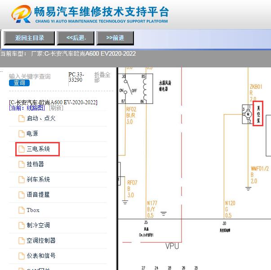Click the [C-长安汽车-欧尚A600 EV-2020-2022] heading
The image size is (271, 270).
click(x=53, y=102)
